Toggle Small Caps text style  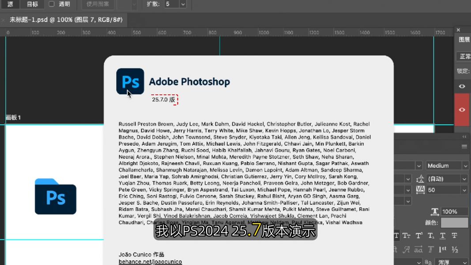coord(407,235)
